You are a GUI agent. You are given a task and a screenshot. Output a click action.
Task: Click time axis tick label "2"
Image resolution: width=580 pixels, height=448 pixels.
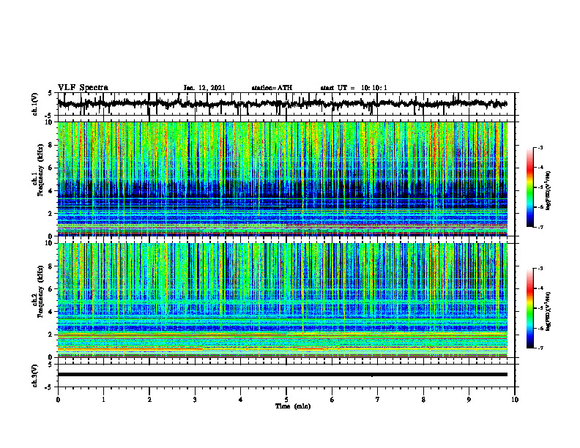tap(149, 400)
